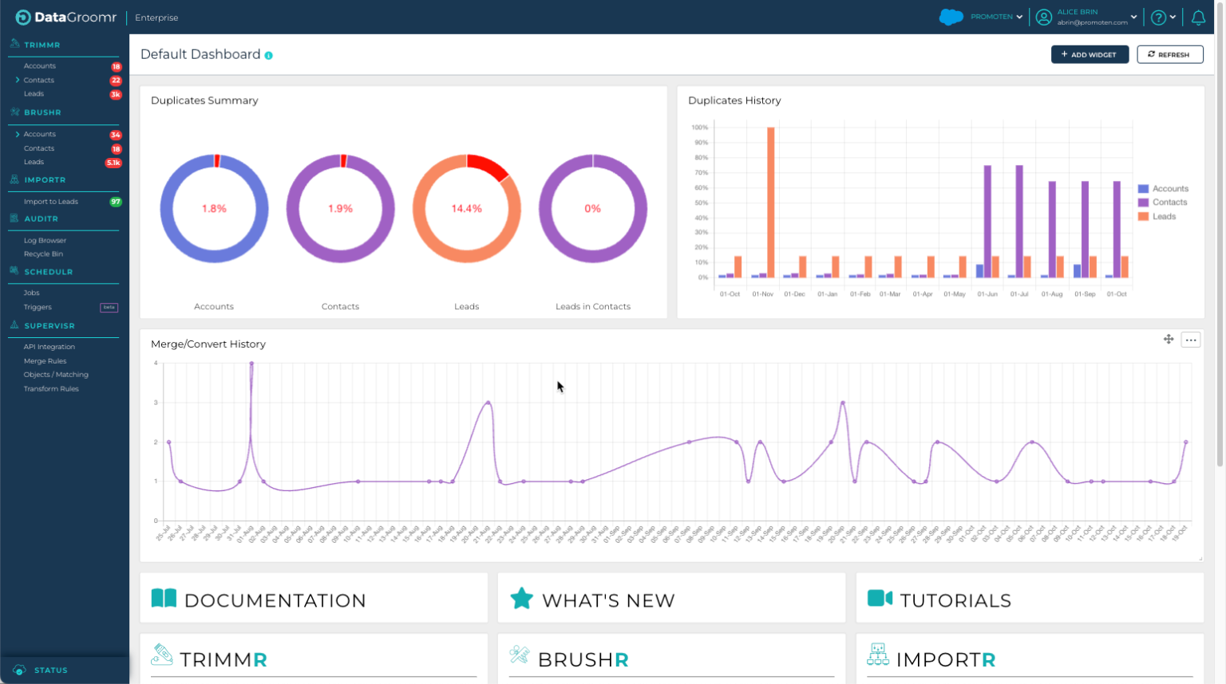Click the notification bell icon
This screenshot has width=1226, height=684.
pos(1198,17)
